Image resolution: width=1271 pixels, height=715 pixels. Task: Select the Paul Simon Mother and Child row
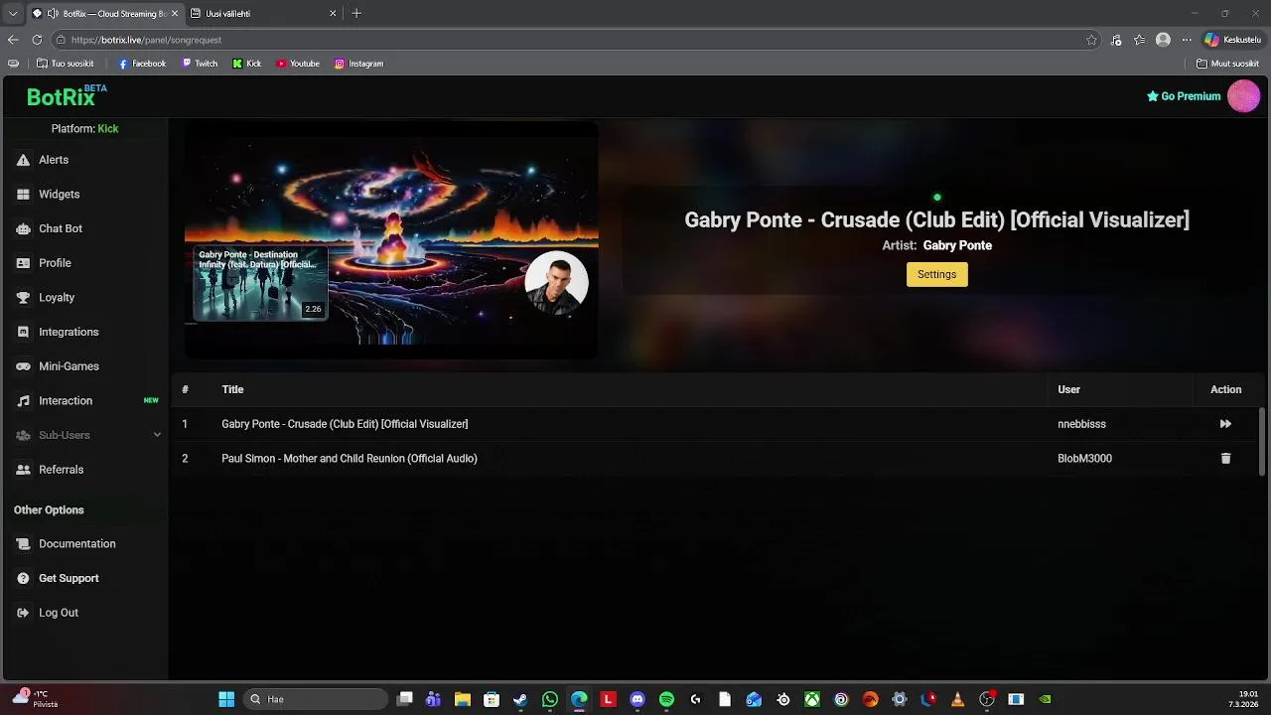coord(350,459)
